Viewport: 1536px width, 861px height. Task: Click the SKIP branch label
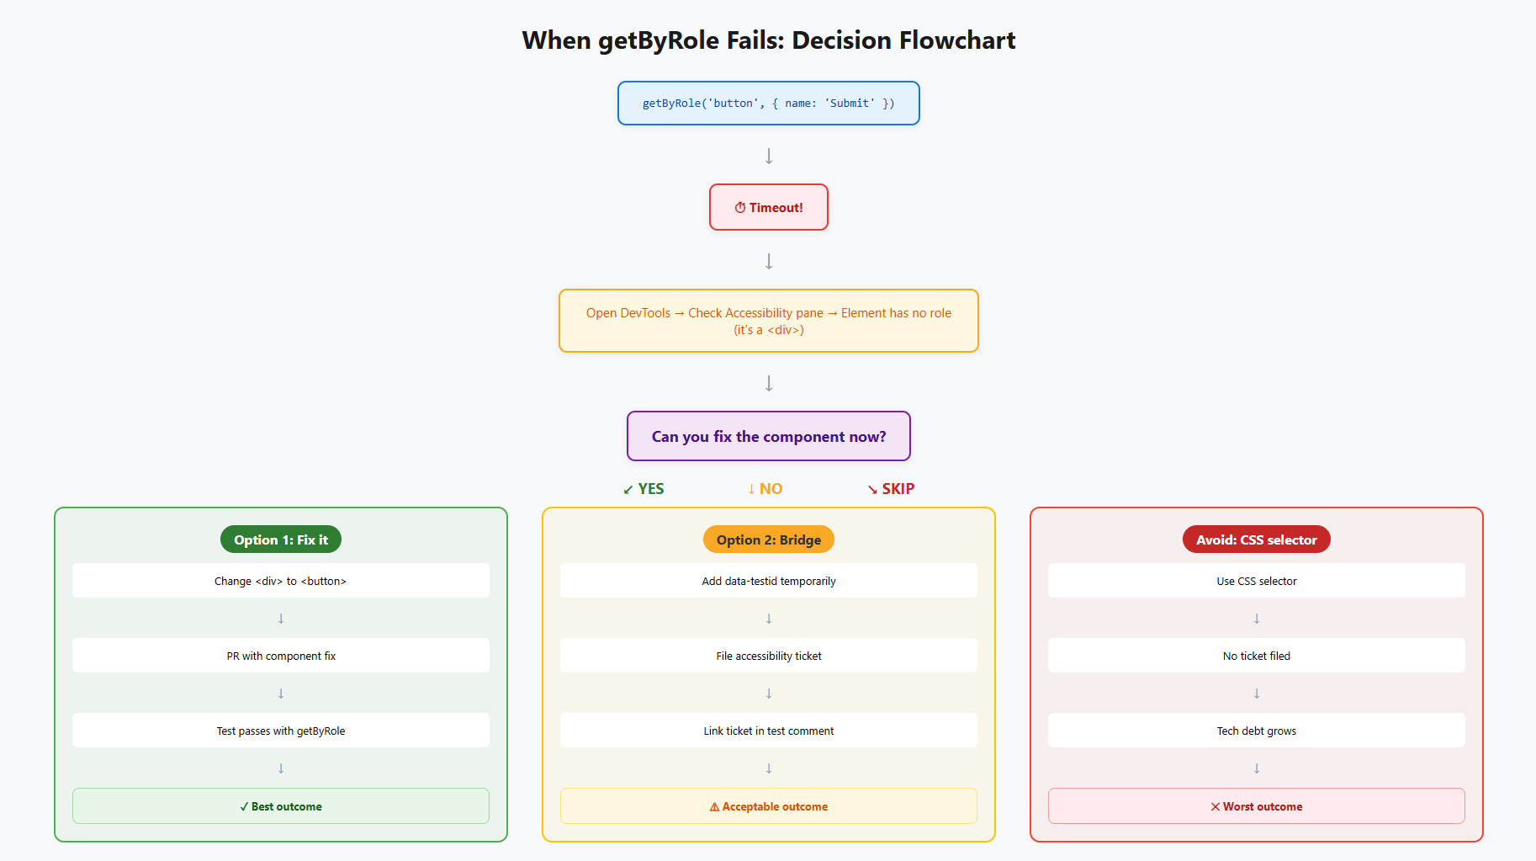point(891,489)
